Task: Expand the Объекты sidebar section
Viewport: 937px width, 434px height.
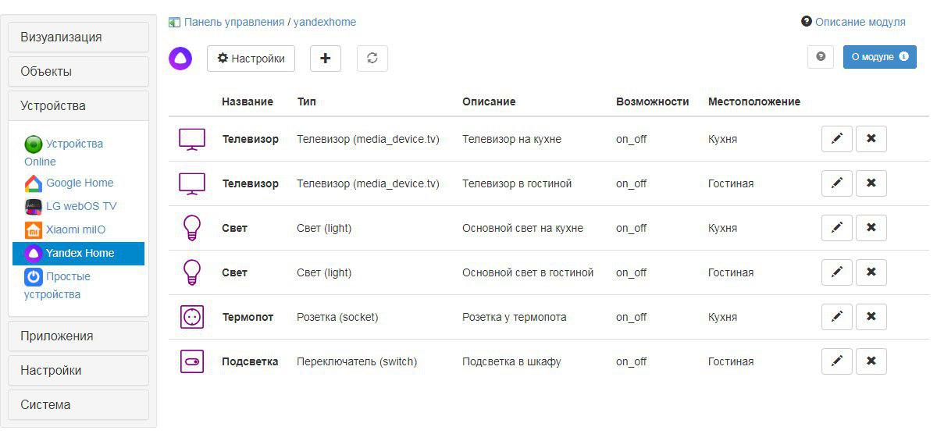Action: tap(78, 72)
